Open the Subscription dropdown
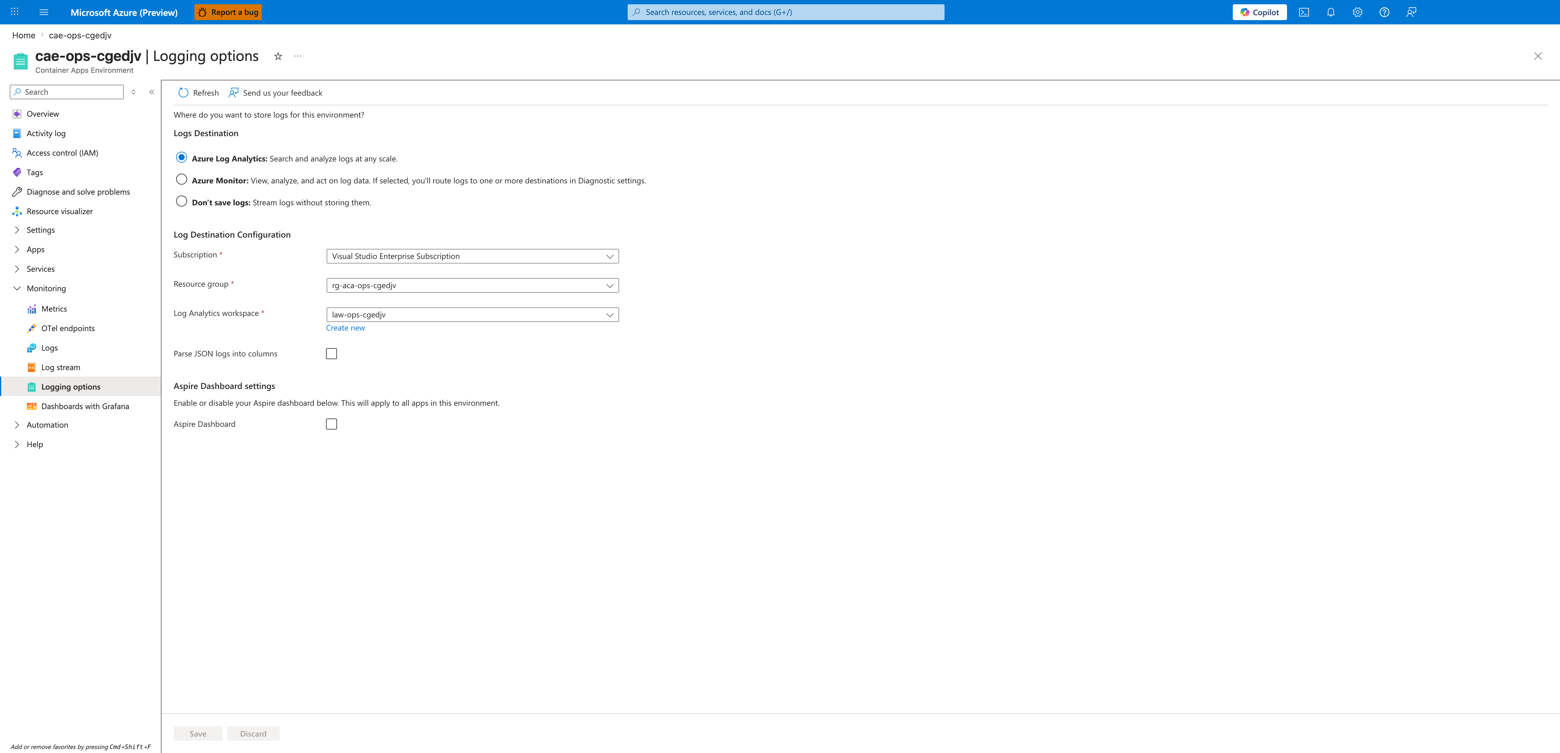The image size is (1560, 753). click(x=472, y=256)
